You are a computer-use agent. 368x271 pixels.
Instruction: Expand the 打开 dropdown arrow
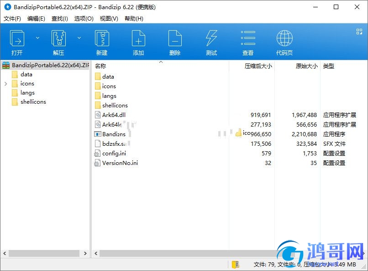pos(37,38)
